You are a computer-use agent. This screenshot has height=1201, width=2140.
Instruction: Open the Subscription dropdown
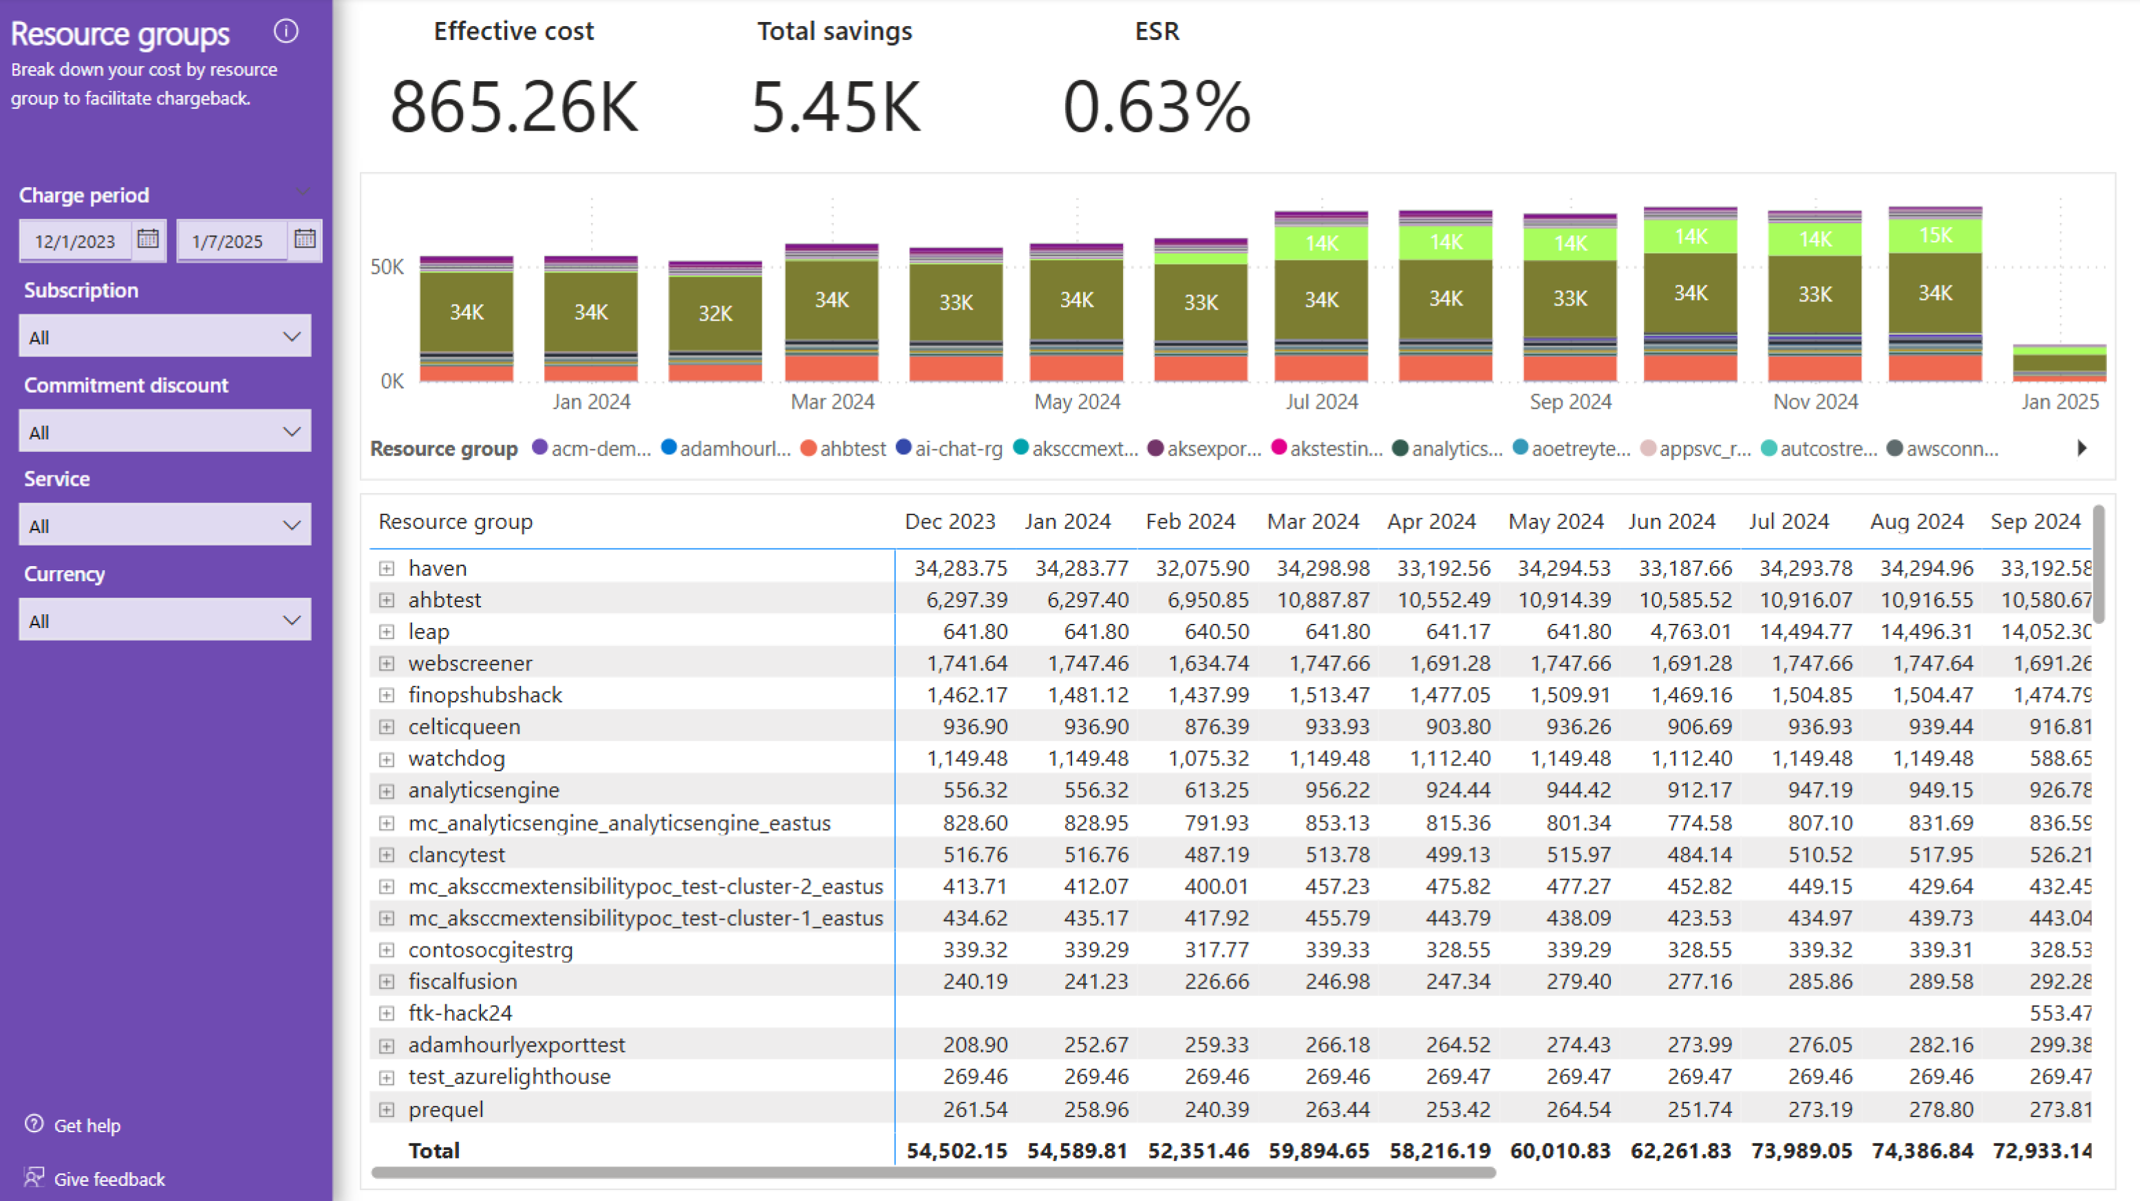click(x=164, y=336)
